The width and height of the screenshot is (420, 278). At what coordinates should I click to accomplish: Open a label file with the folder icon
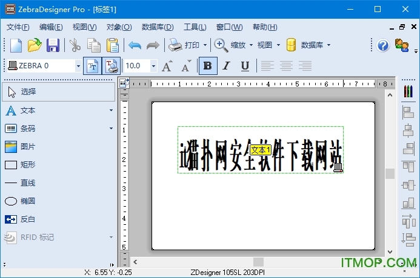35,45
